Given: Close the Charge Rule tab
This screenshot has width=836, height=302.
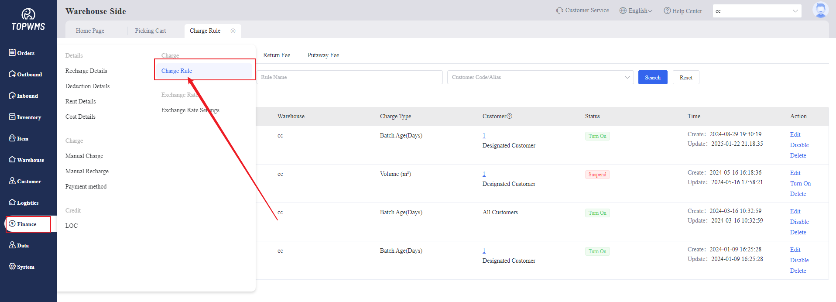Looking at the screenshot, I should 233,31.
